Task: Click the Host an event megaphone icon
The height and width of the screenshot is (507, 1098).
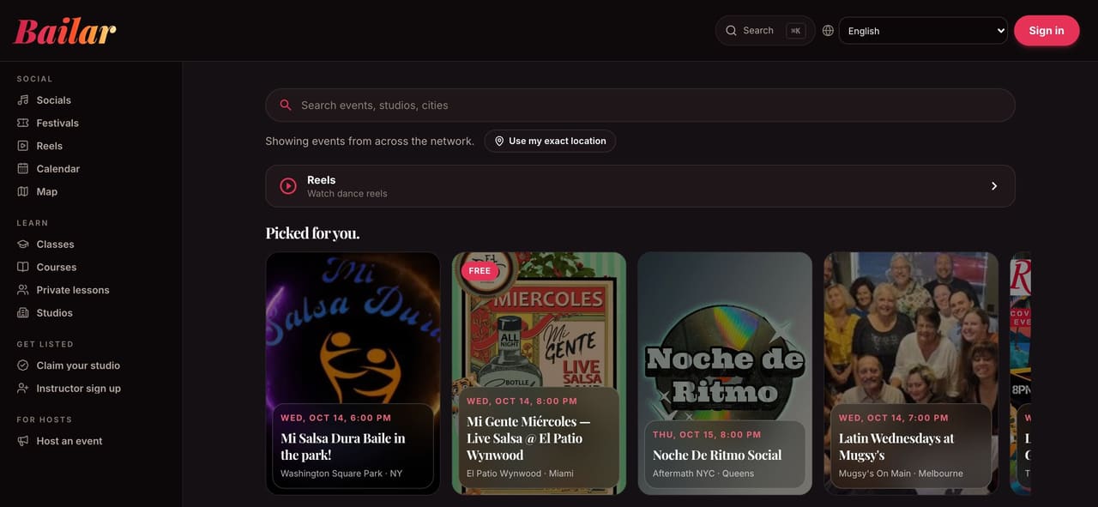Action: (23, 441)
